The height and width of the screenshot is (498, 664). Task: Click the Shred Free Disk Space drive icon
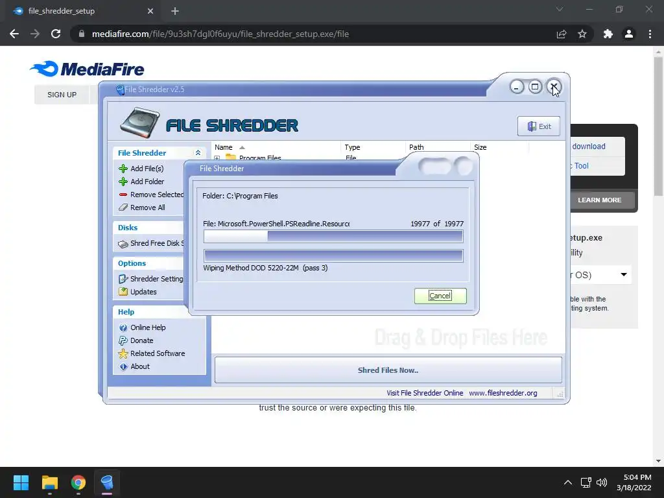pyautogui.click(x=123, y=244)
